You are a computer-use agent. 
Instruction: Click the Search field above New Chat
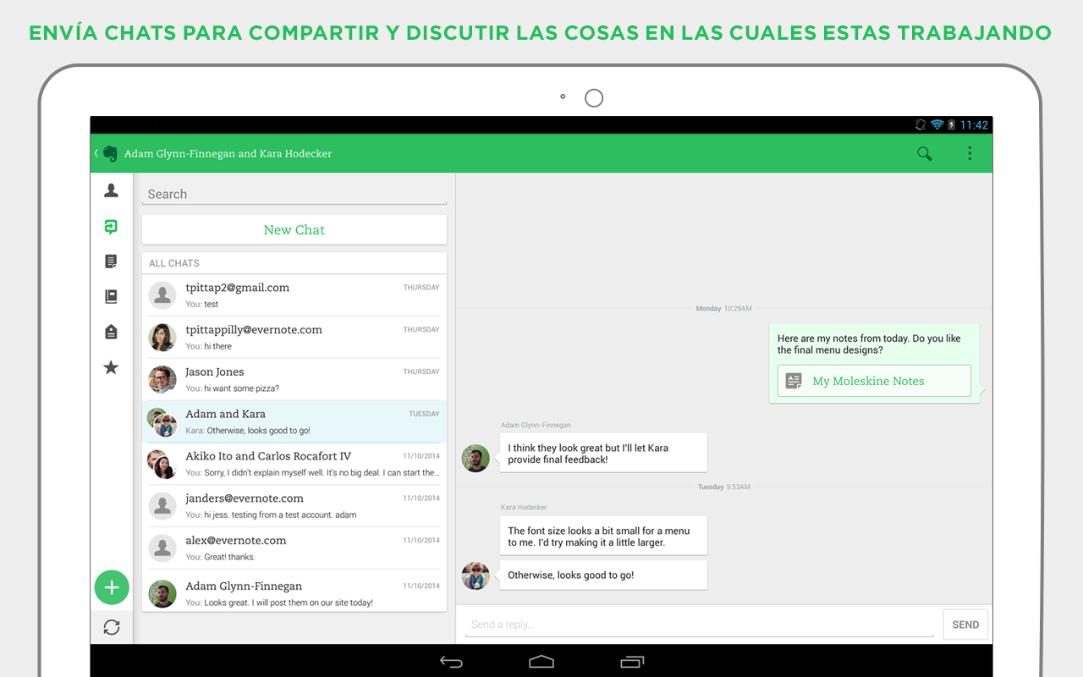pyautogui.click(x=294, y=194)
